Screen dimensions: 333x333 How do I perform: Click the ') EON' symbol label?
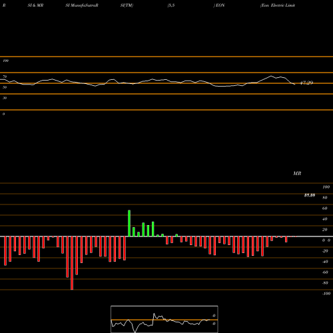click(x=219, y=5)
